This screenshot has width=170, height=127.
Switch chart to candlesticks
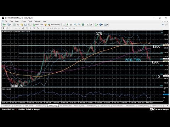[x=67, y=25]
